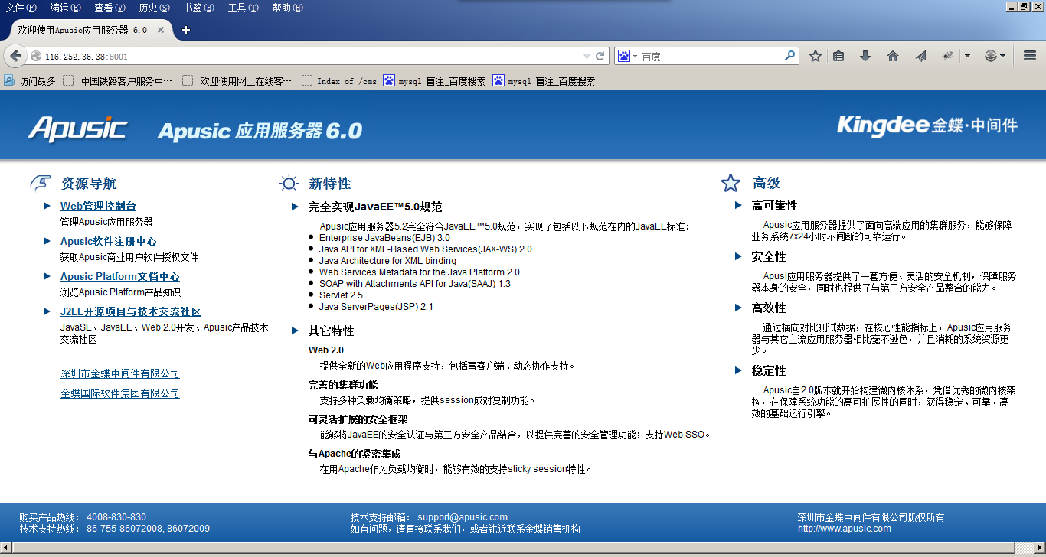Click the Apusic logo in header
This screenshot has width=1046, height=557.
[78, 129]
